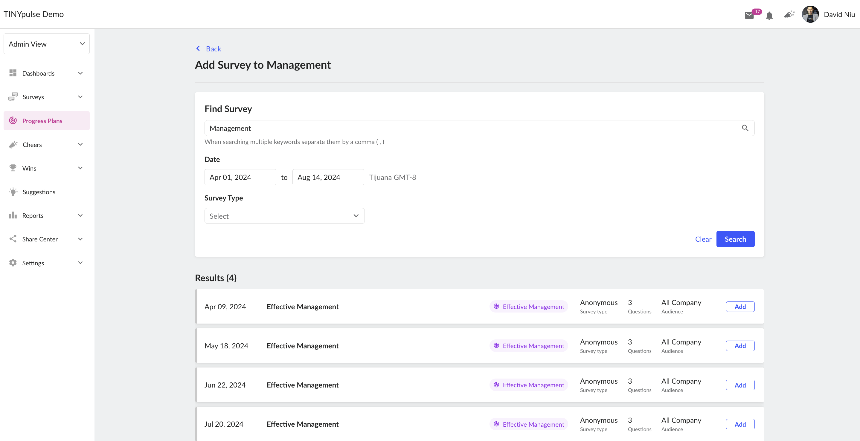Click the Back arrow chevron
The height and width of the screenshot is (441, 860).
(198, 49)
